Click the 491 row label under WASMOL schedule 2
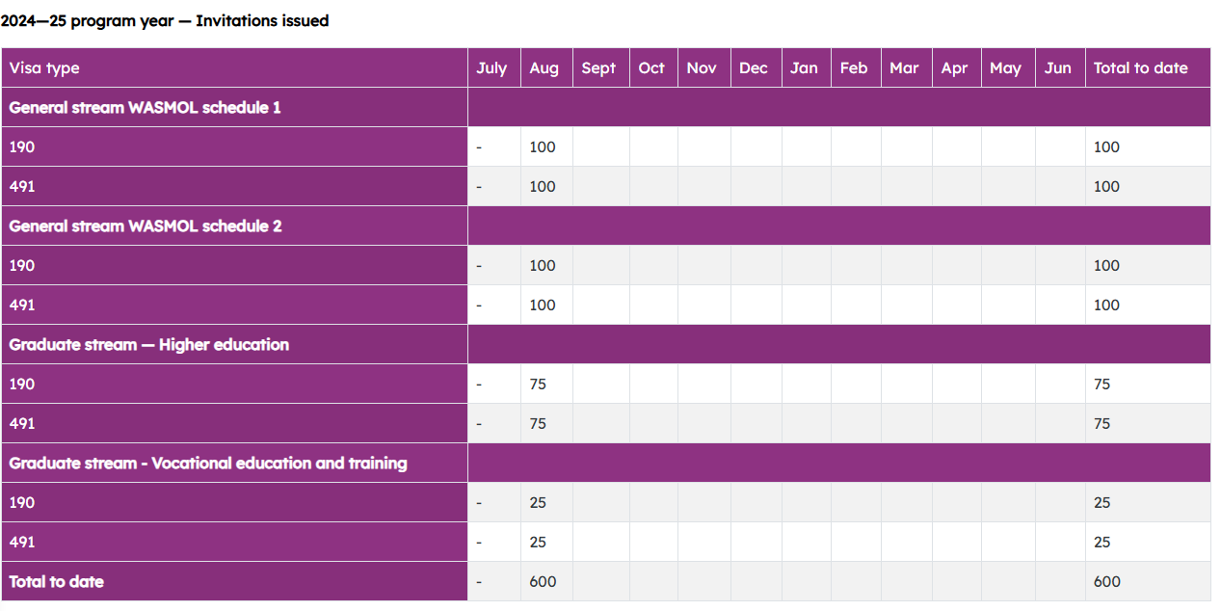 click(22, 305)
